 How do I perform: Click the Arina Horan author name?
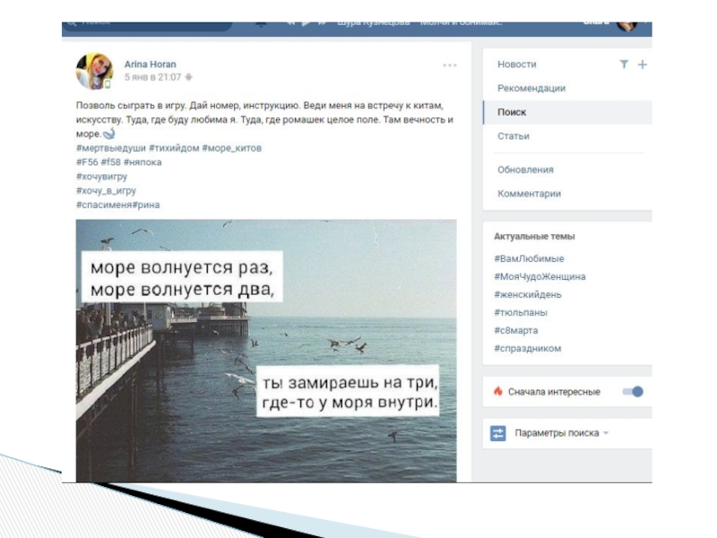pos(150,65)
